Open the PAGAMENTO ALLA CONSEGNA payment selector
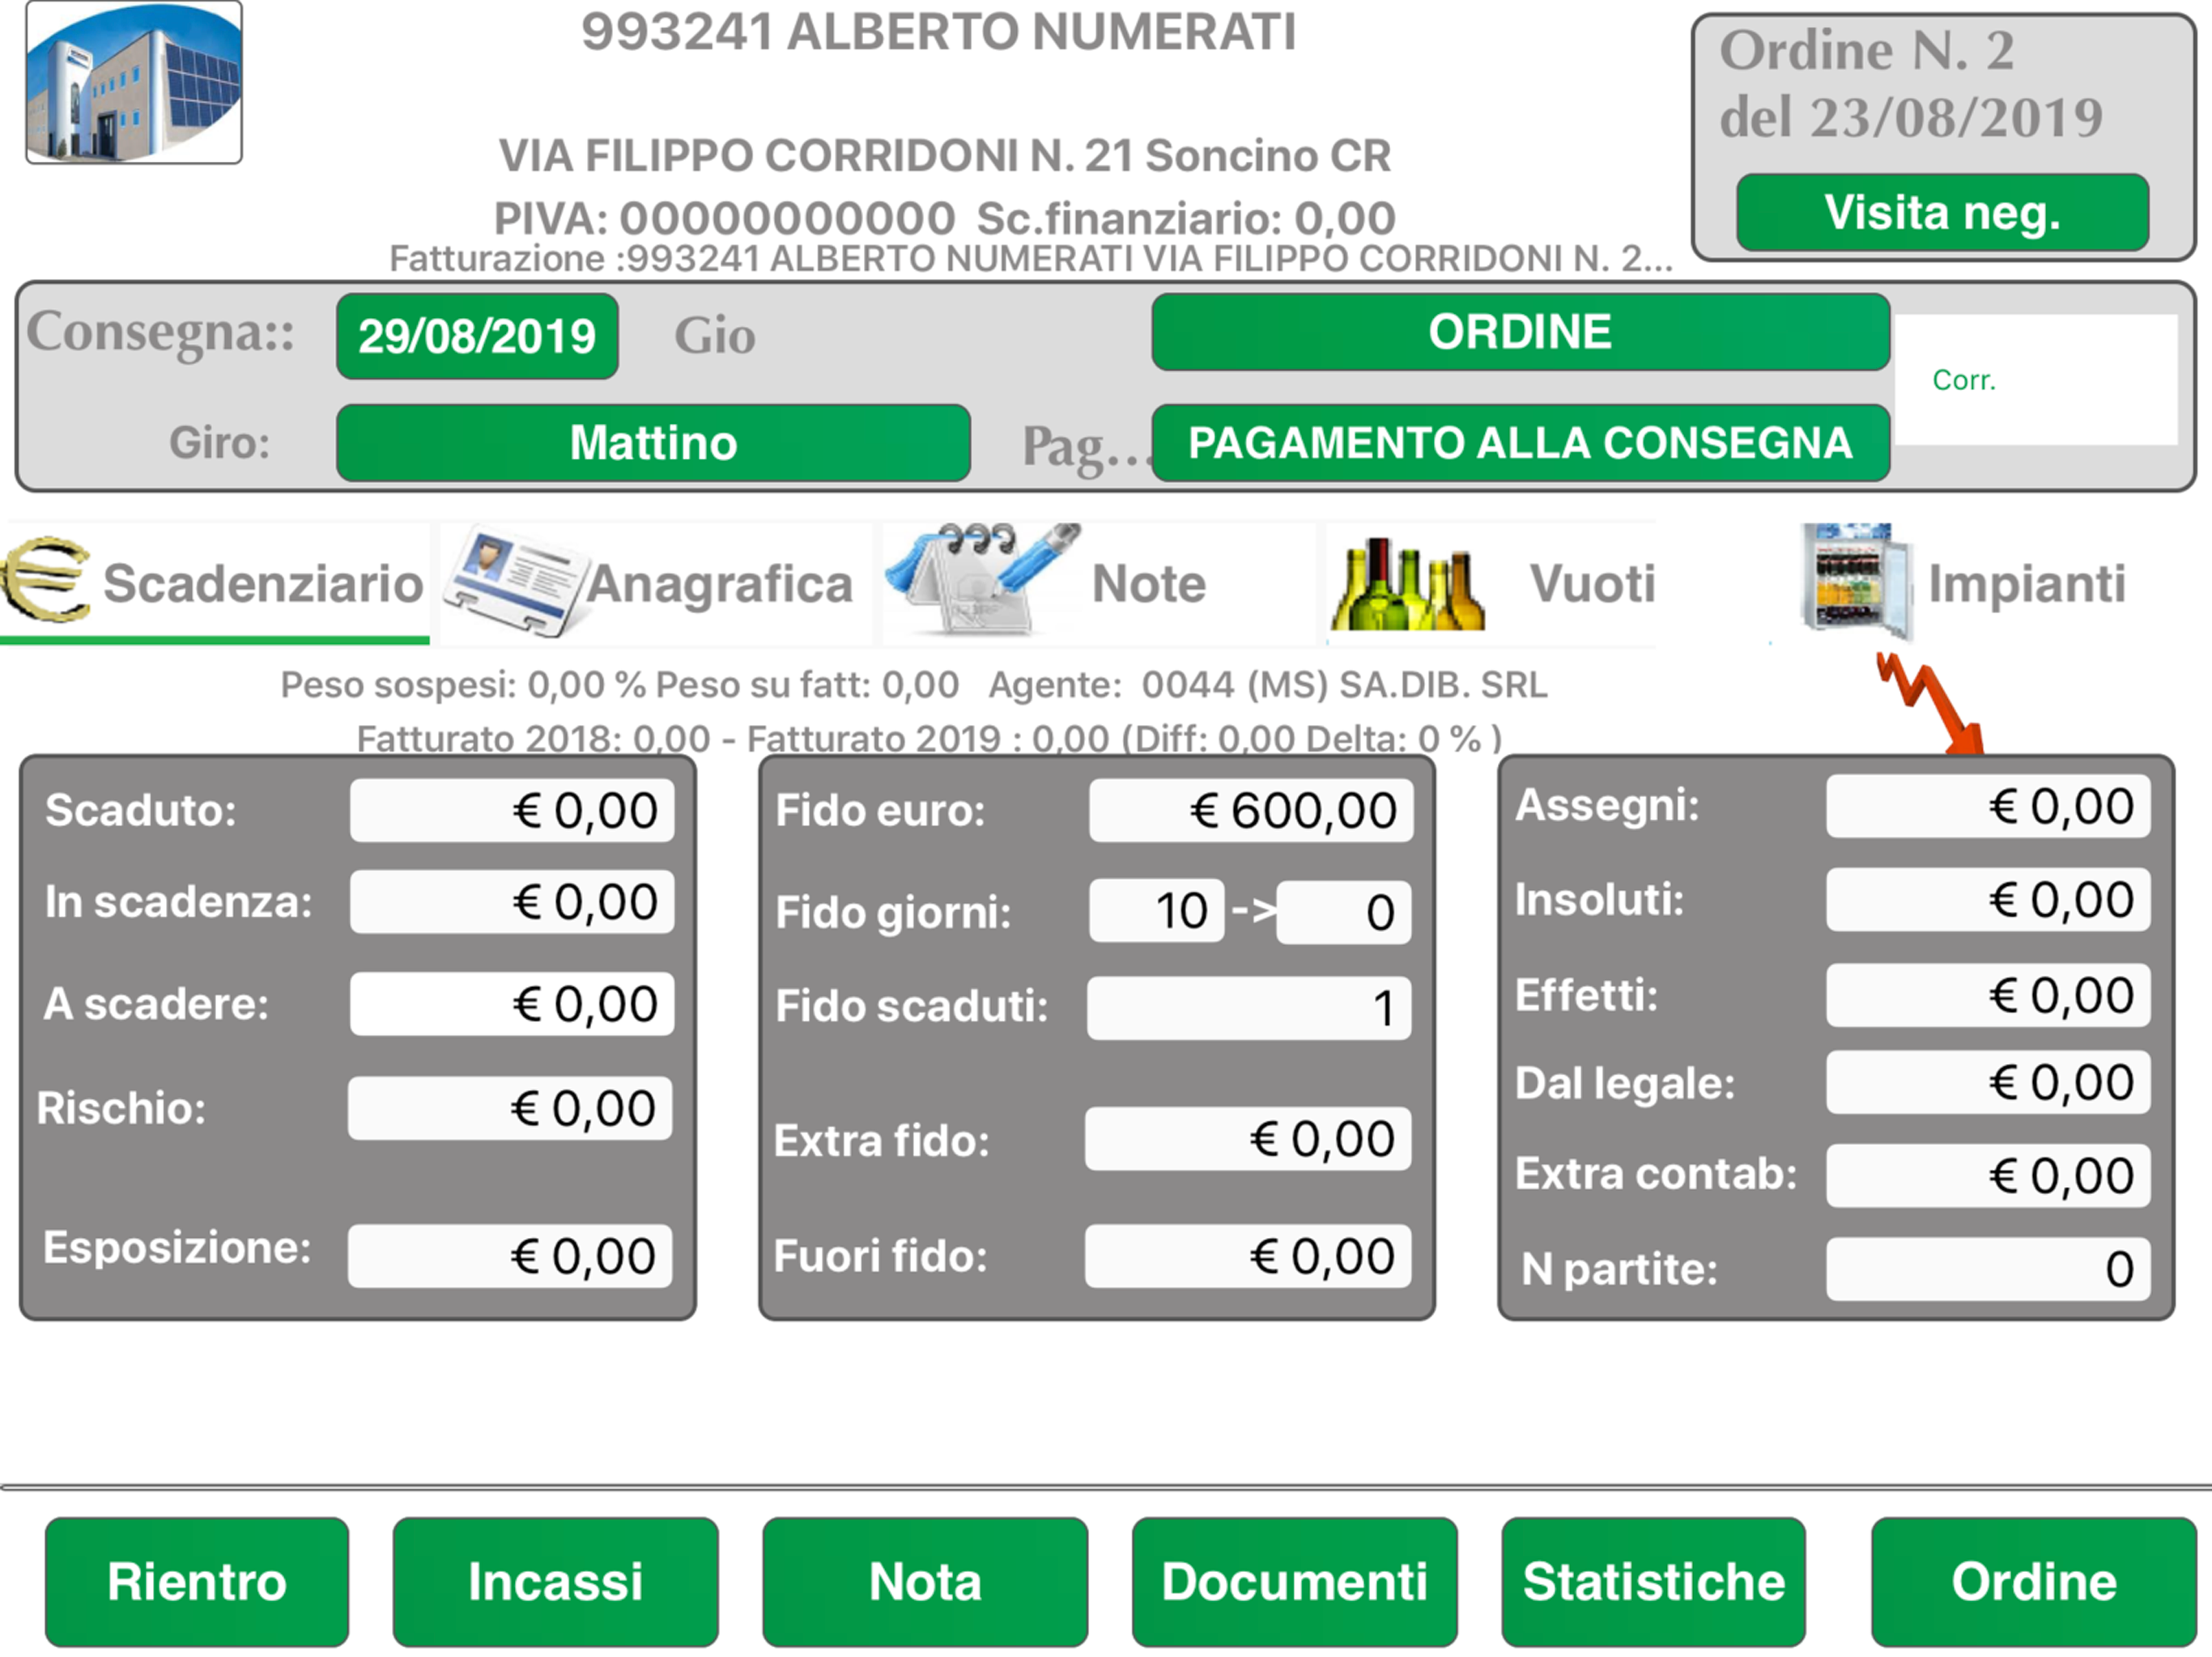The width and height of the screenshot is (2212, 1657). point(1520,443)
